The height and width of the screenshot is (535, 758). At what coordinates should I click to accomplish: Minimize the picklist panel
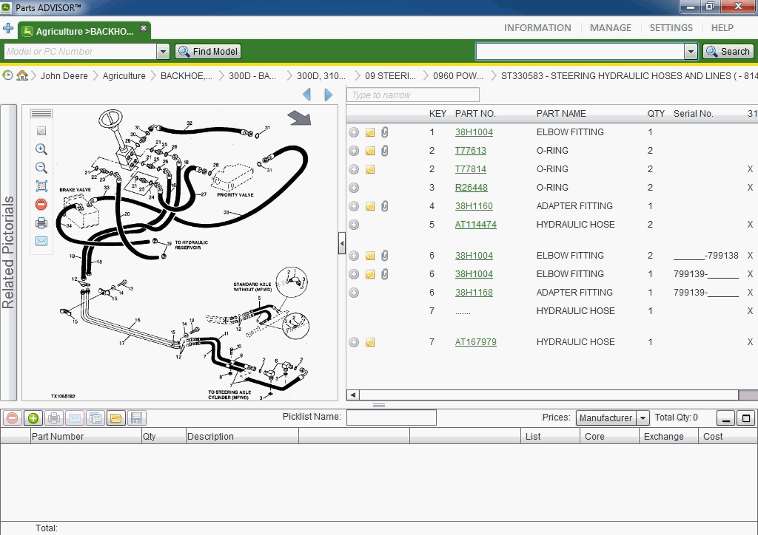click(x=725, y=418)
